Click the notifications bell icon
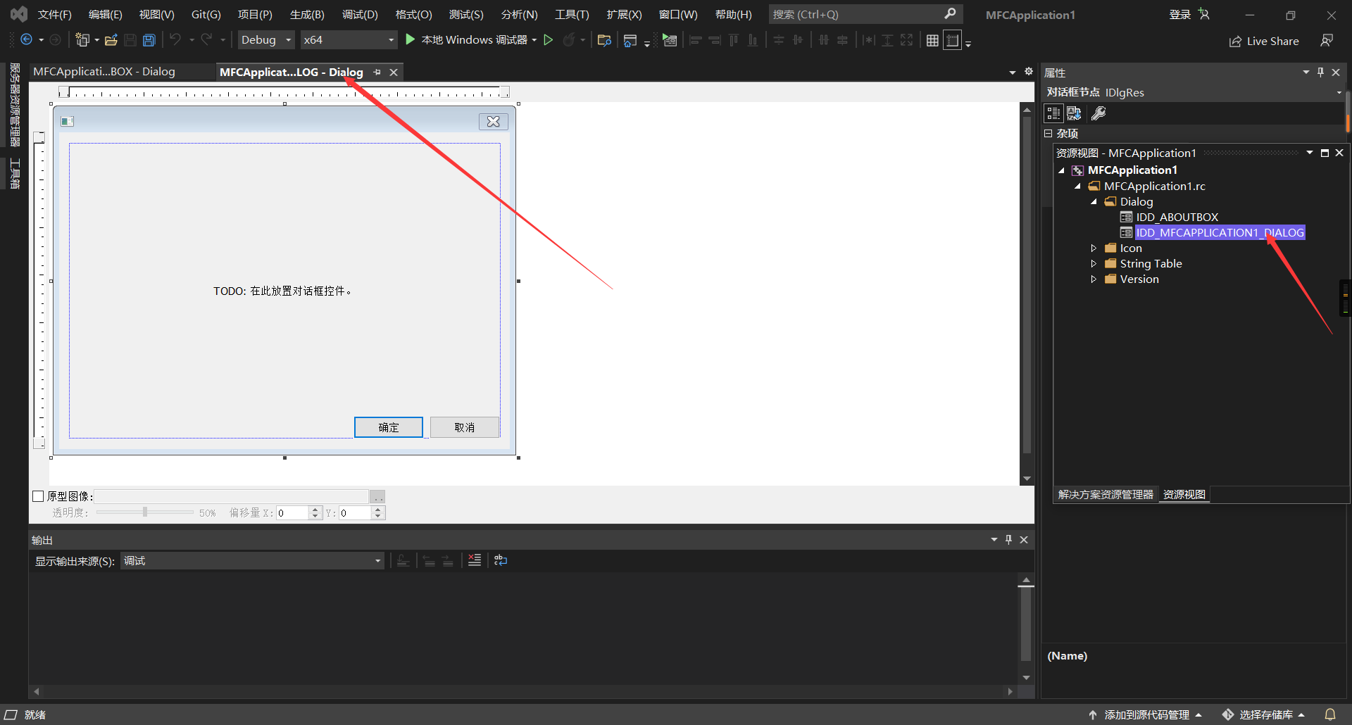The image size is (1352, 725). pyautogui.click(x=1330, y=714)
